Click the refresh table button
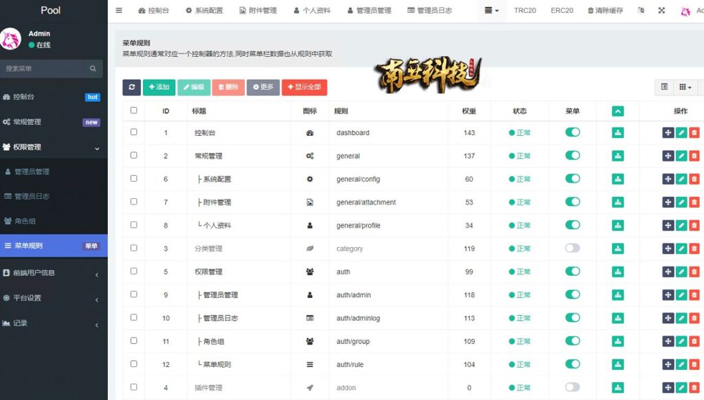The width and height of the screenshot is (704, 400). [131, 87]
